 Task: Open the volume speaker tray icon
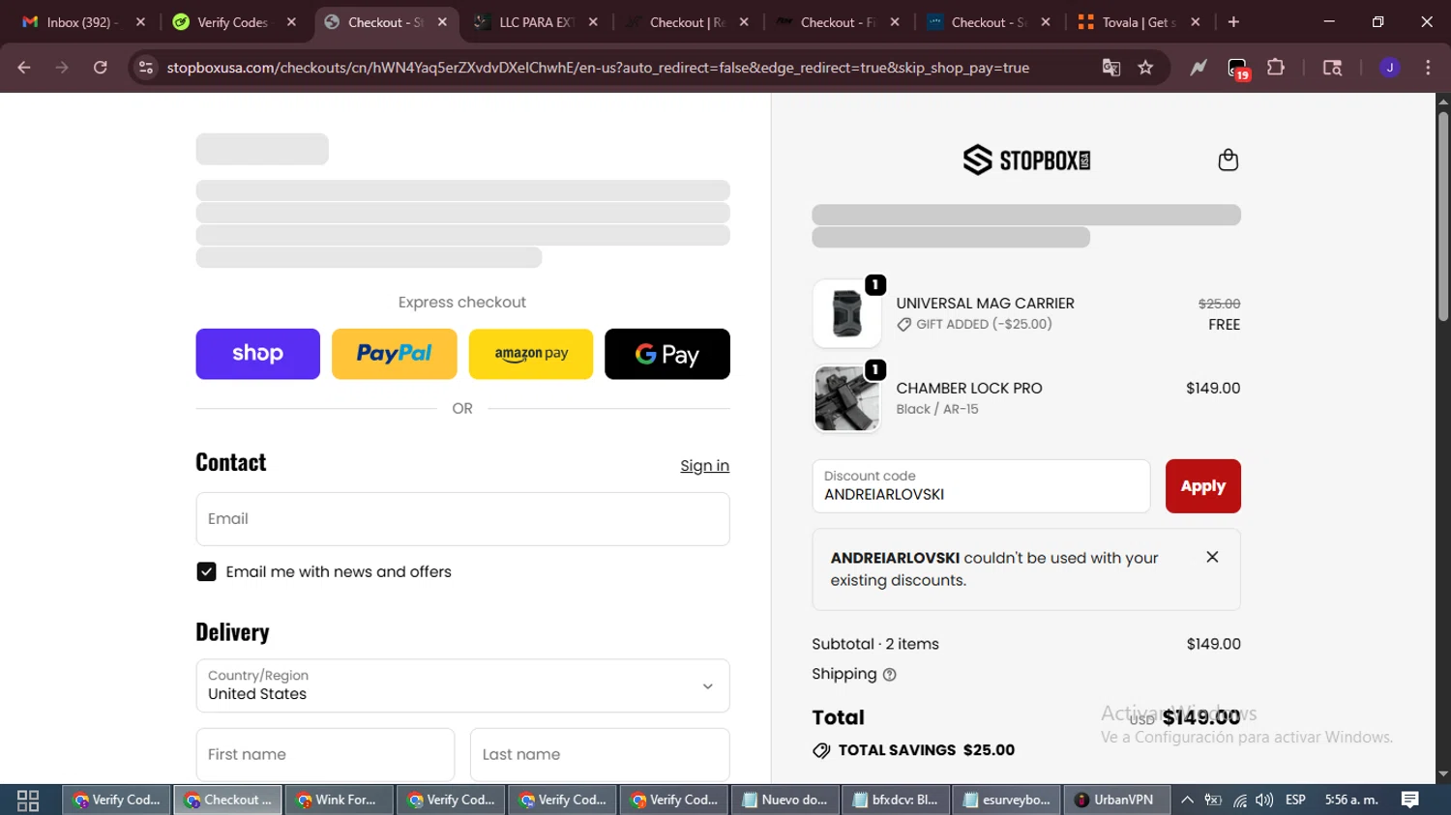(x=1264, y=800)
